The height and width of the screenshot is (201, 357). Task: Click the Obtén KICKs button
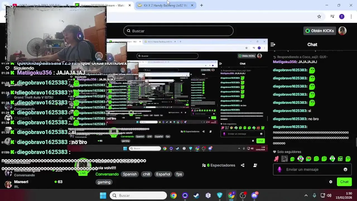point(320,31)
